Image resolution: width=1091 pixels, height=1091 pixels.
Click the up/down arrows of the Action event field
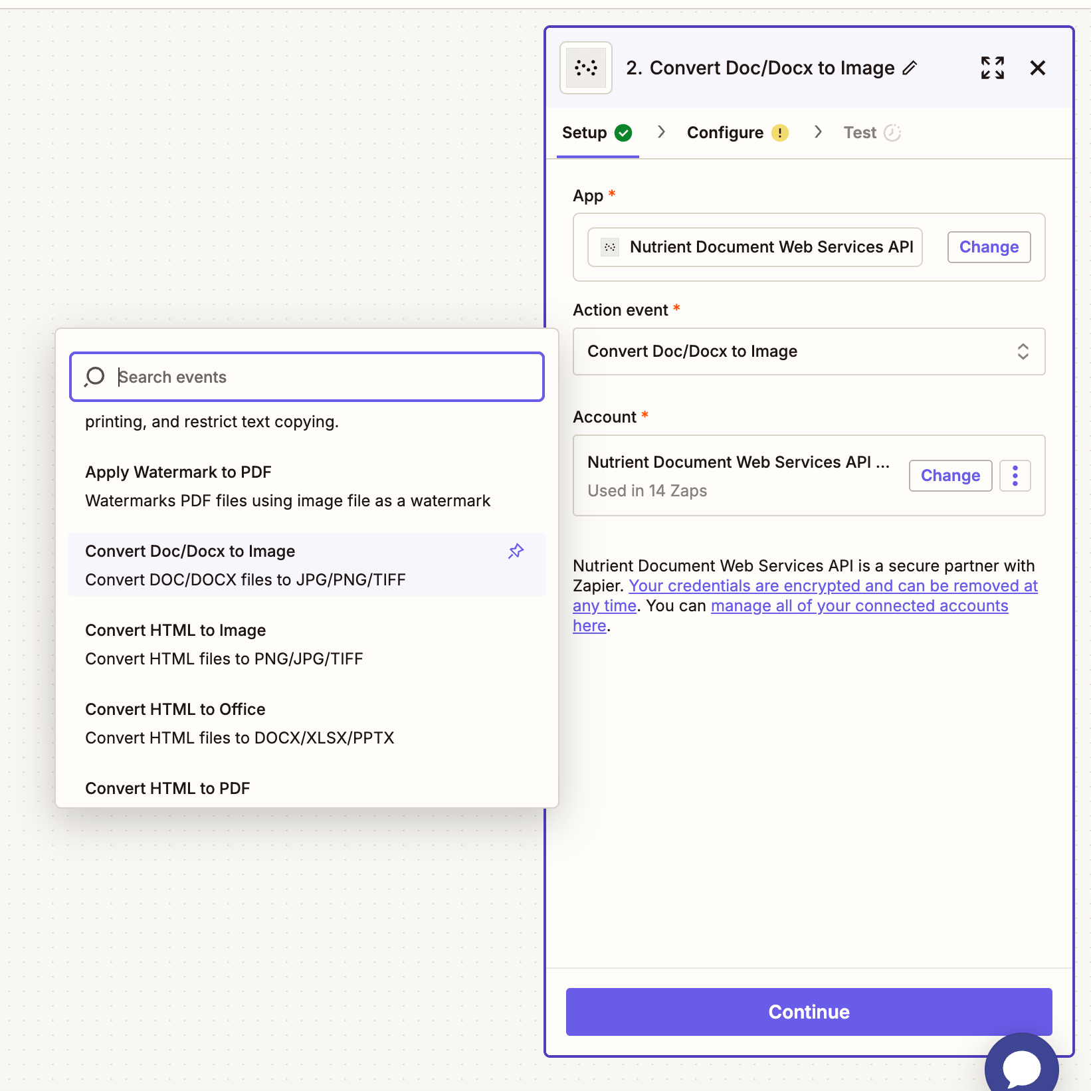1023,351
